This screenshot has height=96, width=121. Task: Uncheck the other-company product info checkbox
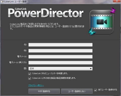(x=29, y=78)
